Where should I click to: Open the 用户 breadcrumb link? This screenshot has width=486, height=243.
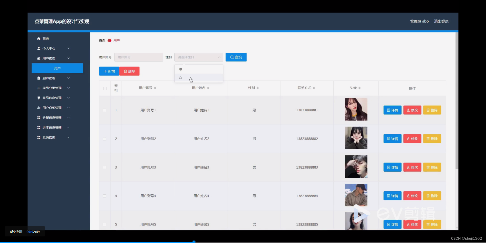coord(116,40)
